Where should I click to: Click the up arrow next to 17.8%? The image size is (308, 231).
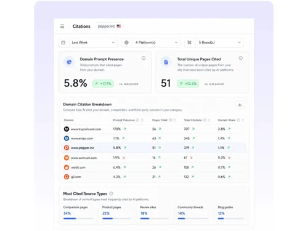[124, 129]
